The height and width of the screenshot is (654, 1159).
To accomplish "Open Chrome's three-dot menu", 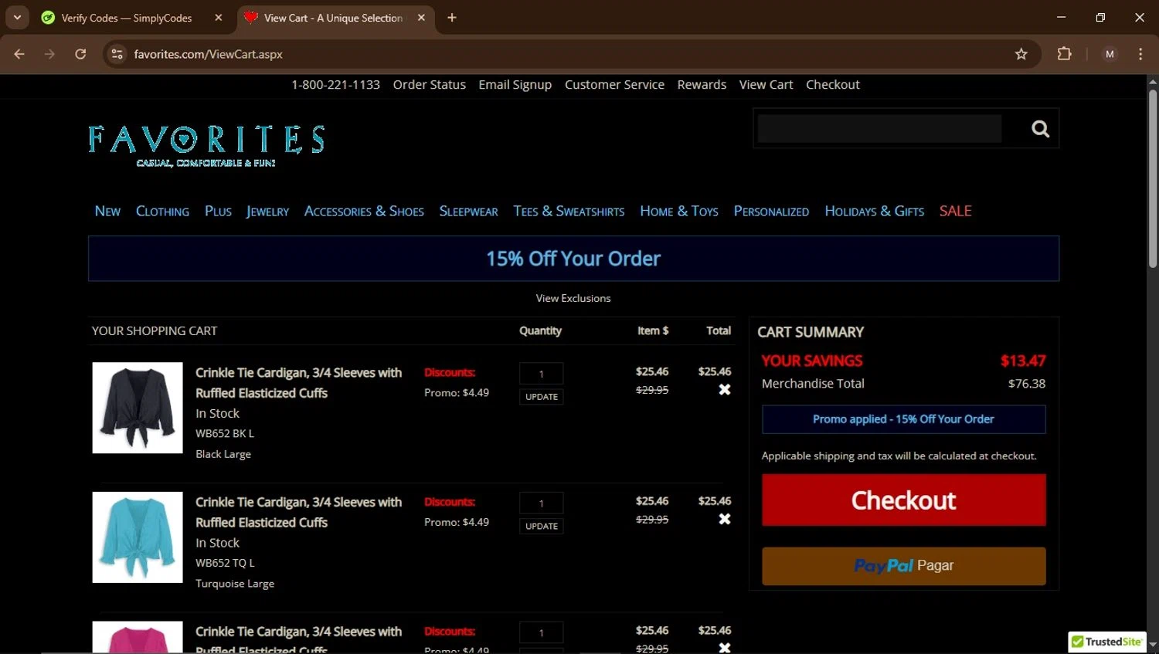I will click(1140, 54).
